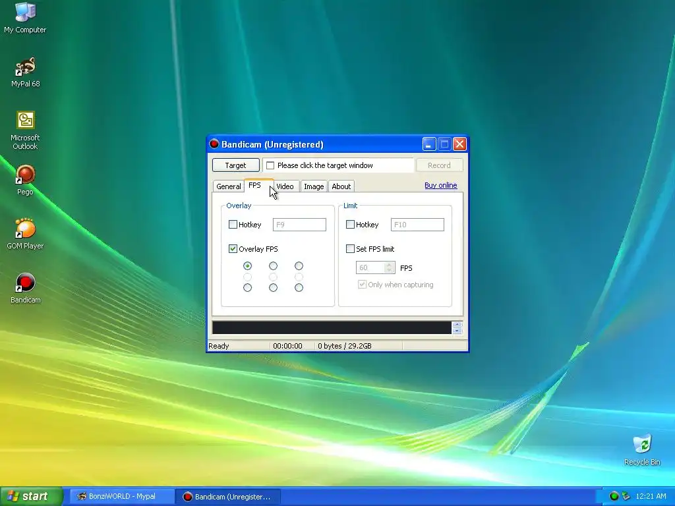Select top-right overlay position radio button
675x506 pixels.
pyautogui.click(x=299, y=266)
